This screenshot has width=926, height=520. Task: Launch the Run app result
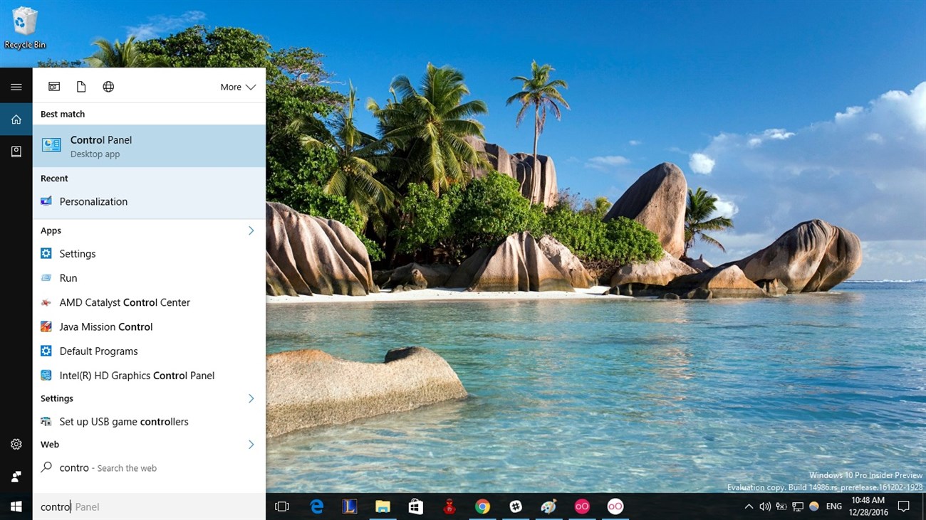(149, 278)
